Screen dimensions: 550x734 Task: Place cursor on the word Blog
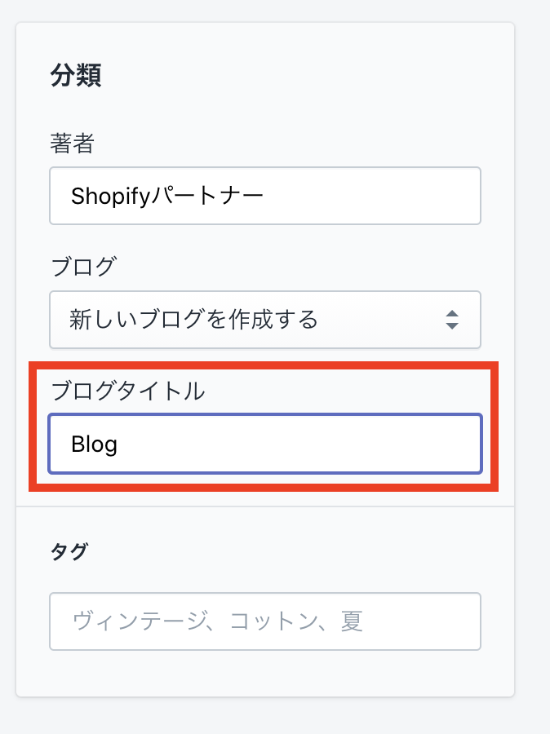coord(95,444)
